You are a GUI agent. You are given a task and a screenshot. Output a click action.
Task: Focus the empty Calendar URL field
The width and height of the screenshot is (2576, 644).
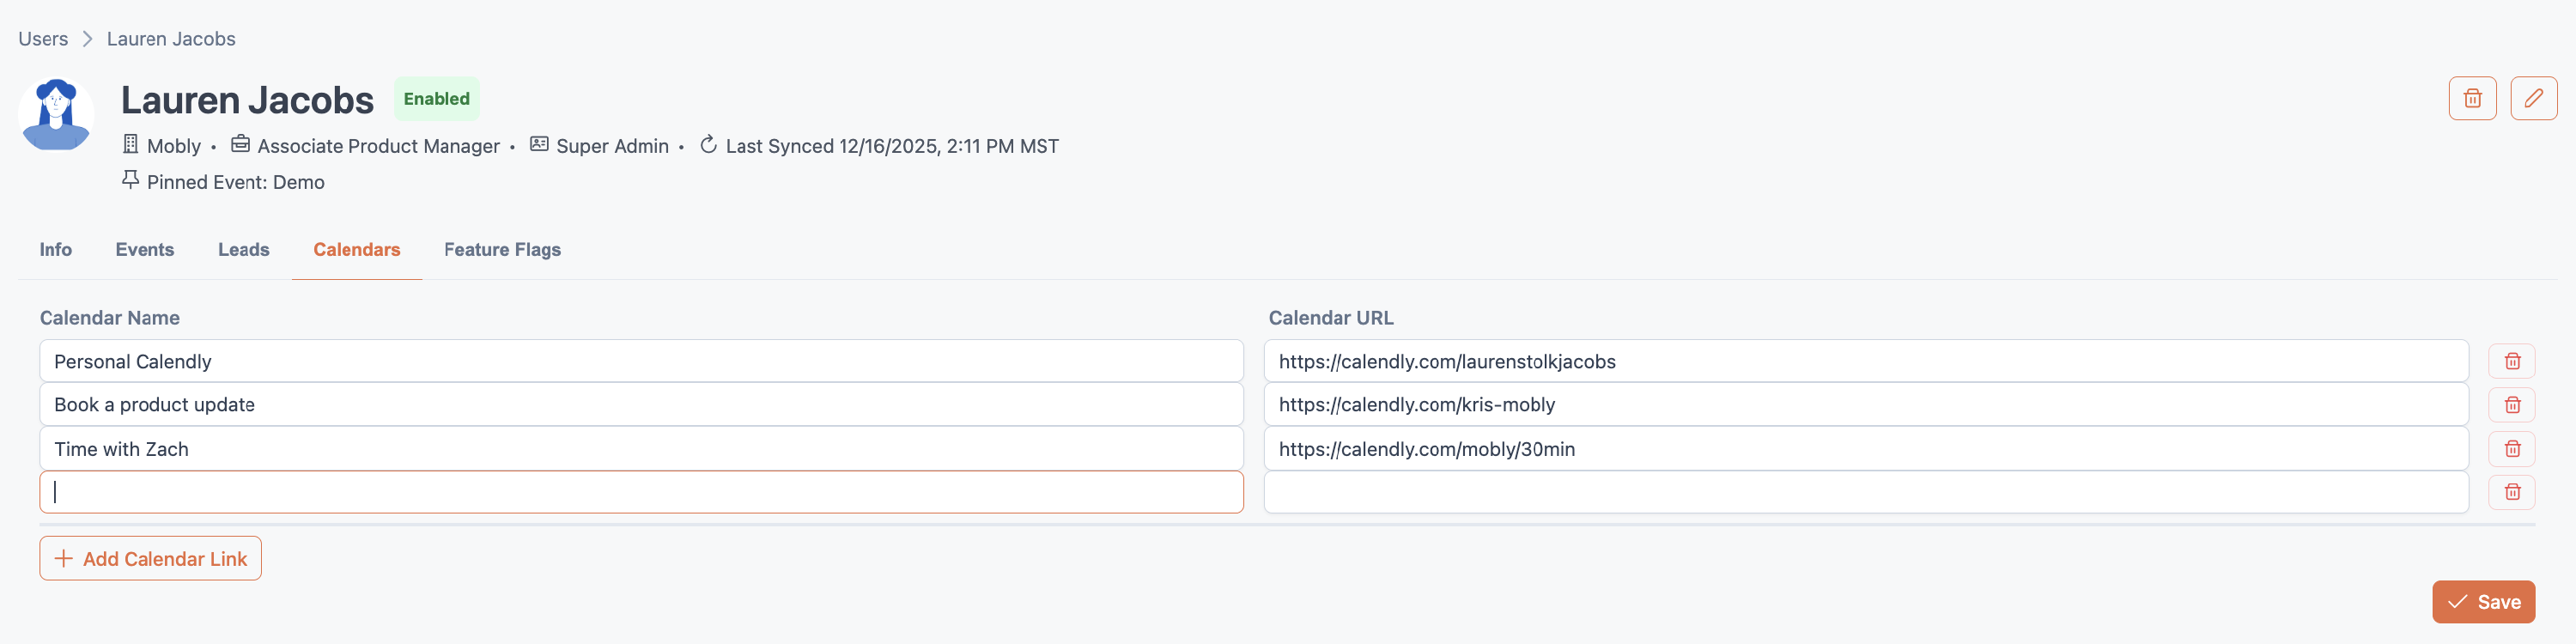[x=1865, y=492]
